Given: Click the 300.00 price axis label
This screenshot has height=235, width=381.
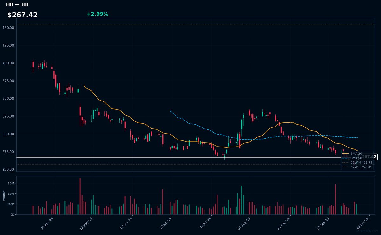Looking at the screenshot, I should point(8,134).
